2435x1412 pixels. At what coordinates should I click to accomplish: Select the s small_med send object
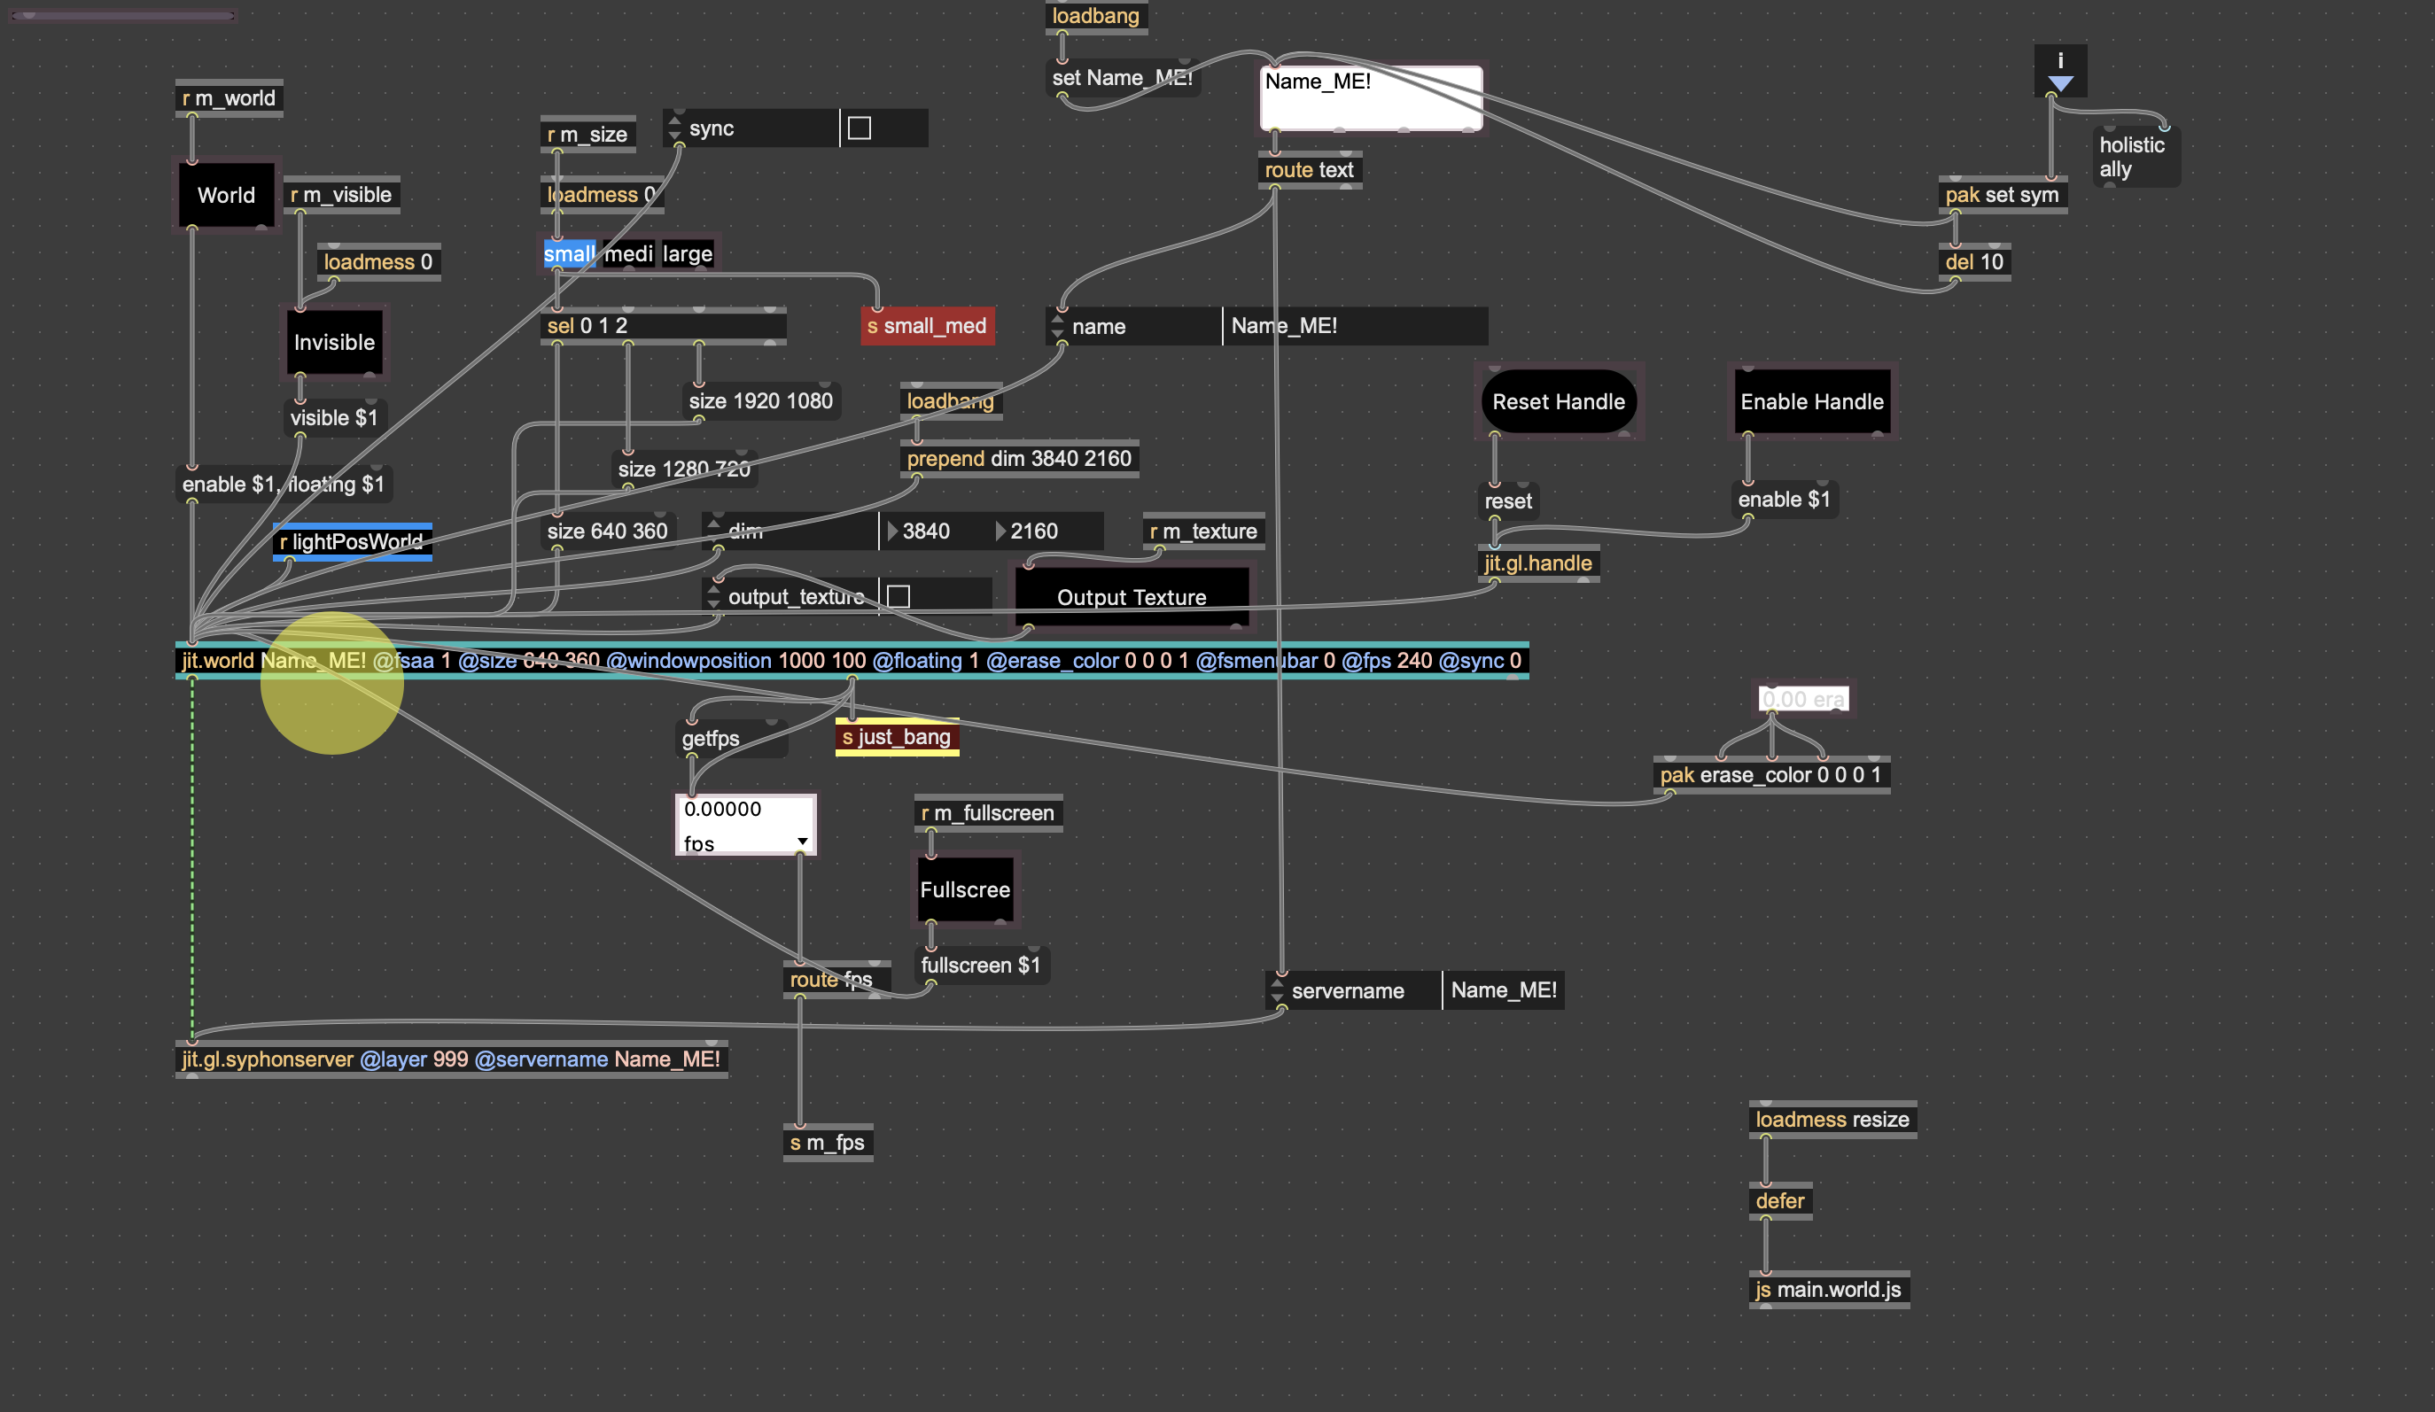[927, 327]
